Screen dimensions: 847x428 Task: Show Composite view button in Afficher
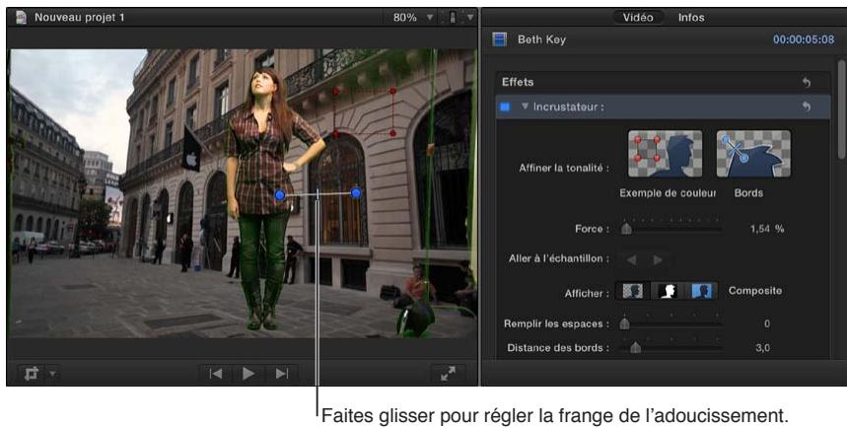(x=633, y=291)
